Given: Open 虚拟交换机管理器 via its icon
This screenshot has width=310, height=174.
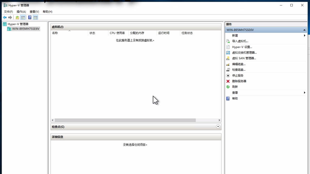Looking at the screenshot, I should (x=228, y=53).
